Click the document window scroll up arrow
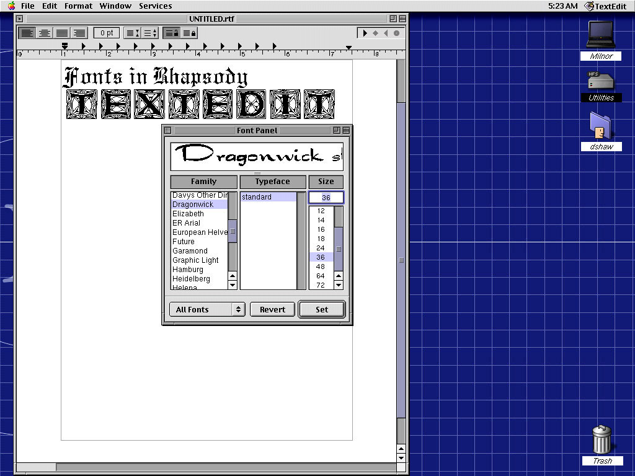This screenshot has height=476, width=635. coord(401,449)
